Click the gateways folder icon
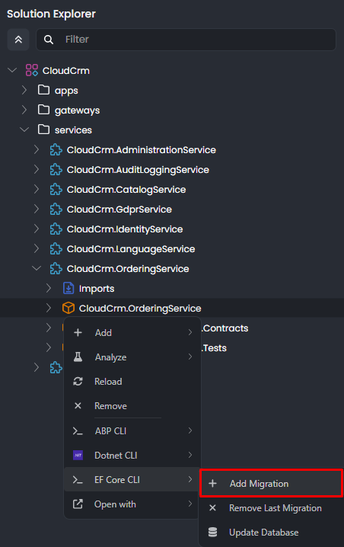Image resolution: width=344 pixels, height=547 pixels. click(43, 110)
